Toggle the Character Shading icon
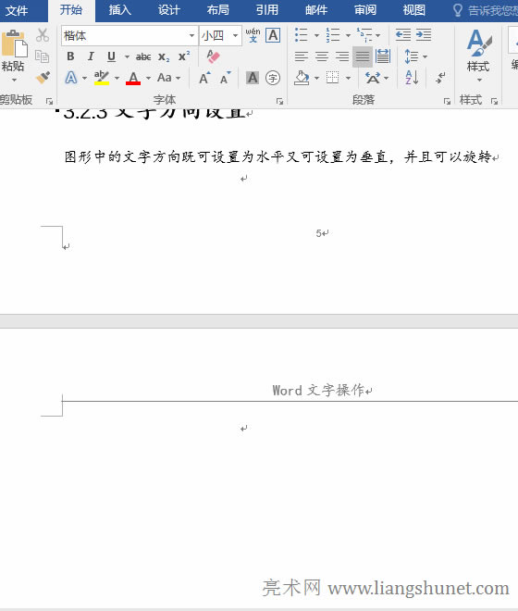Viewport: 518px width, 611px height. click(x=253, y=78)
